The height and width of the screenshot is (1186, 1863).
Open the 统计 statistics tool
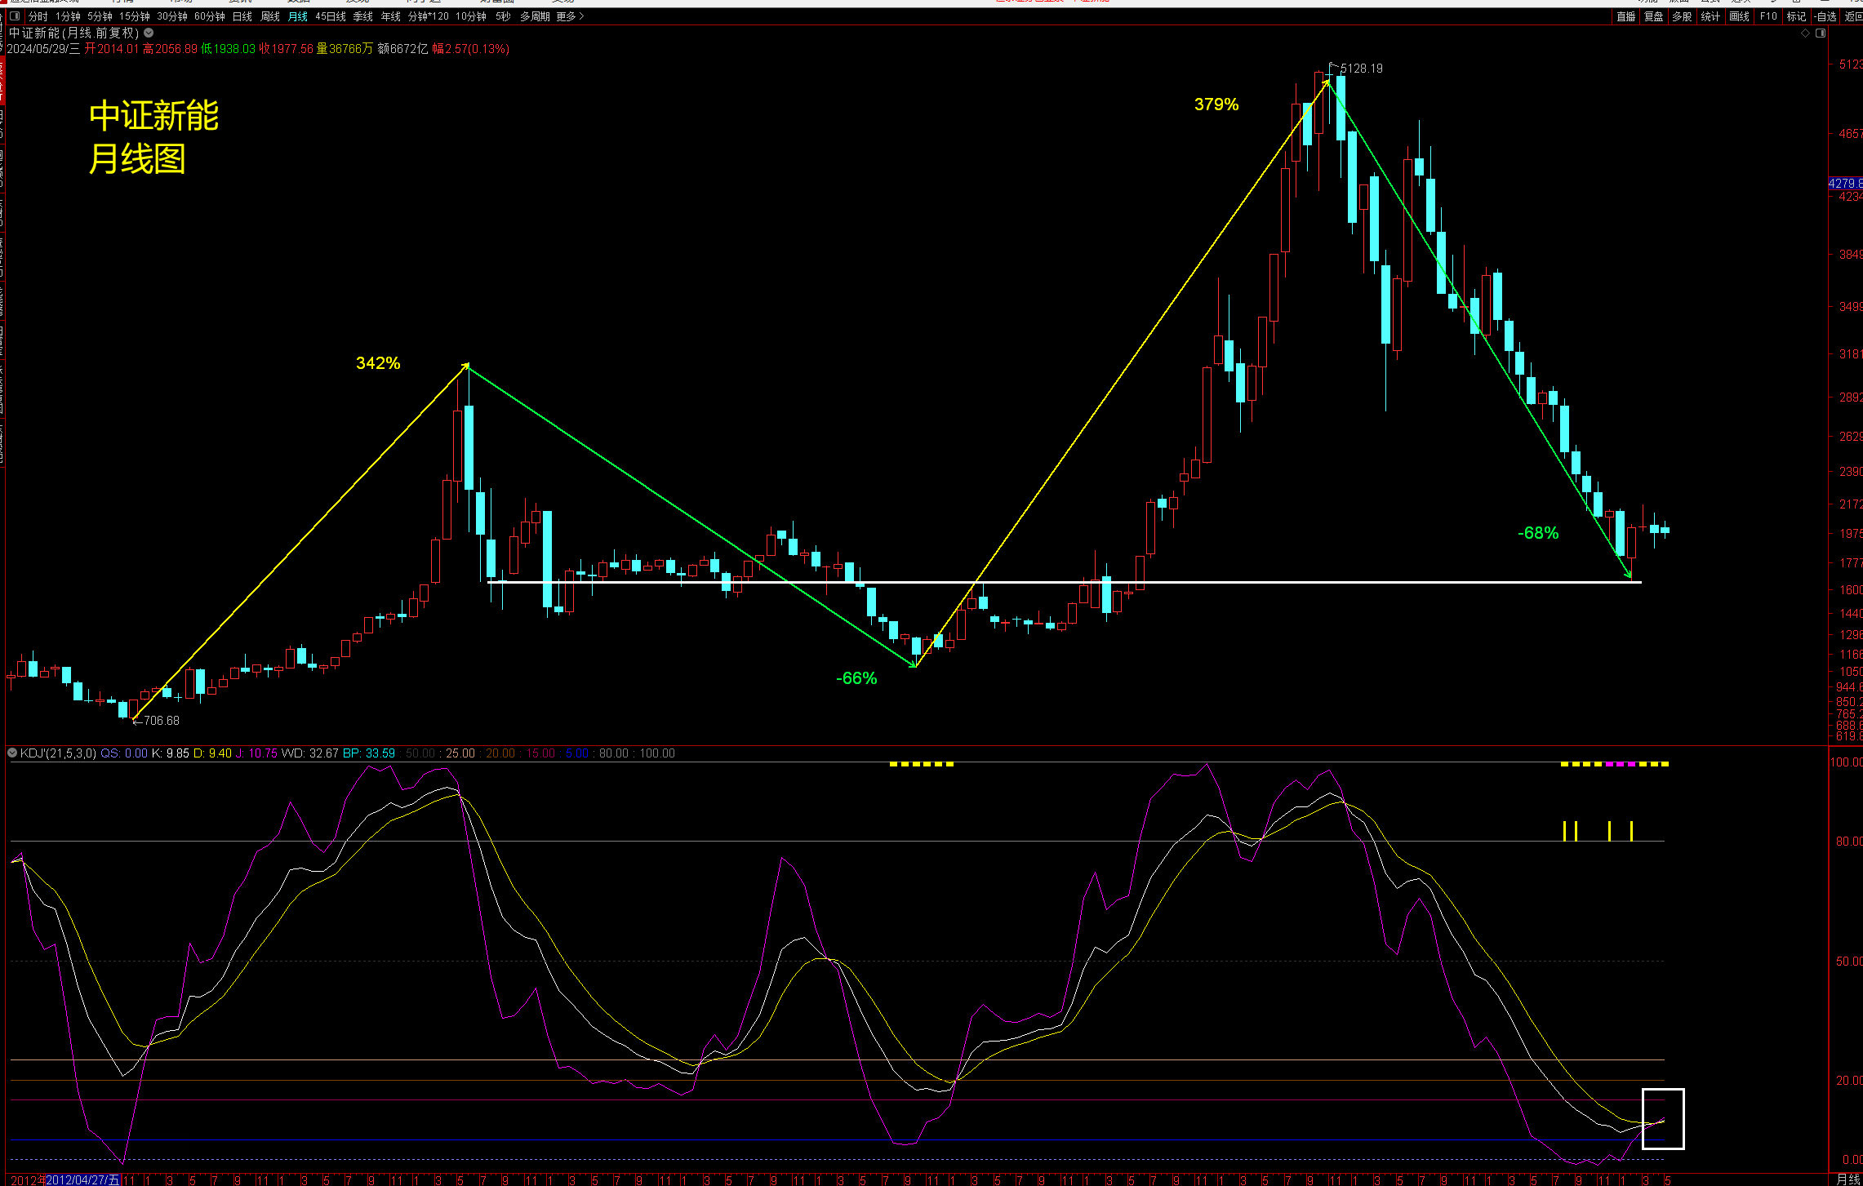[1710, 16]
